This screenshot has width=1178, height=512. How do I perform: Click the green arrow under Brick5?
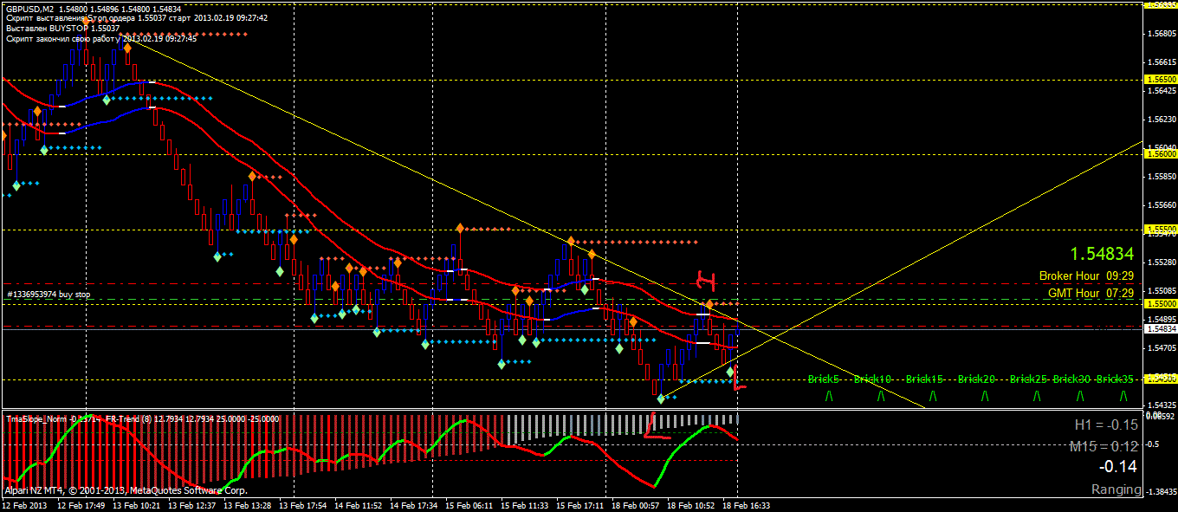(829, 396)
